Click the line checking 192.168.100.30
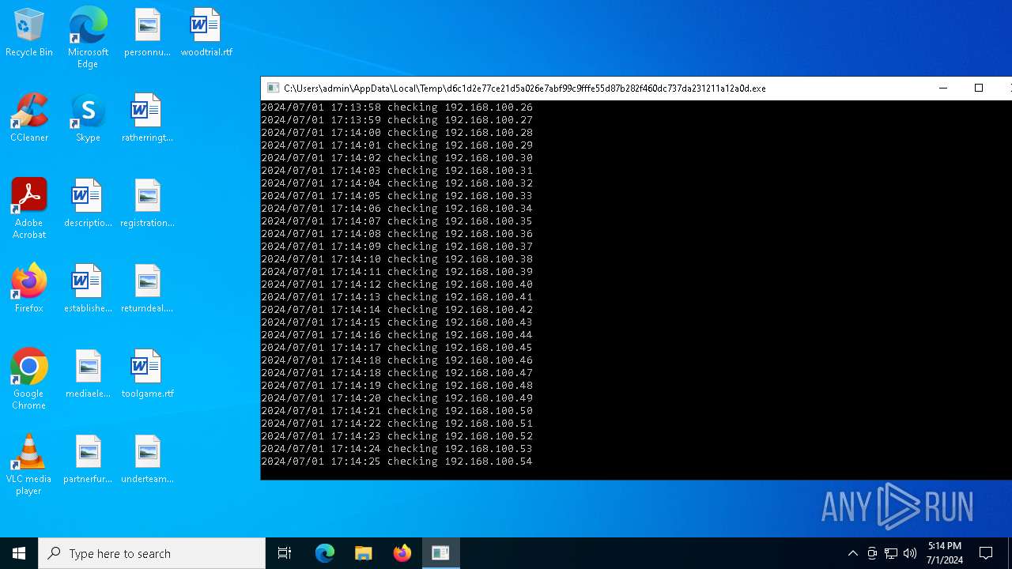This screenshot has width=1012, height=569. coord(397,158)
